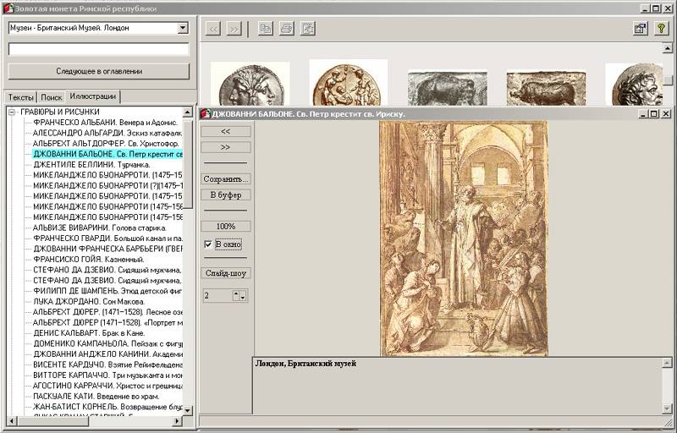Image resolution: width=677 pixels, height=433 pixels.
Task: Click the В буфер button
Action: click(x=225, y=195)
